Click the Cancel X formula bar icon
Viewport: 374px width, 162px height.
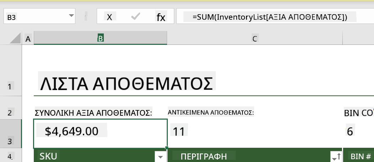(109, 17)
